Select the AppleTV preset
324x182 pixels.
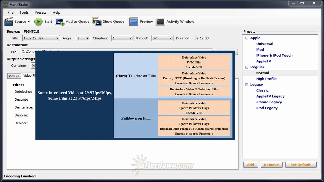click(264, 61)
